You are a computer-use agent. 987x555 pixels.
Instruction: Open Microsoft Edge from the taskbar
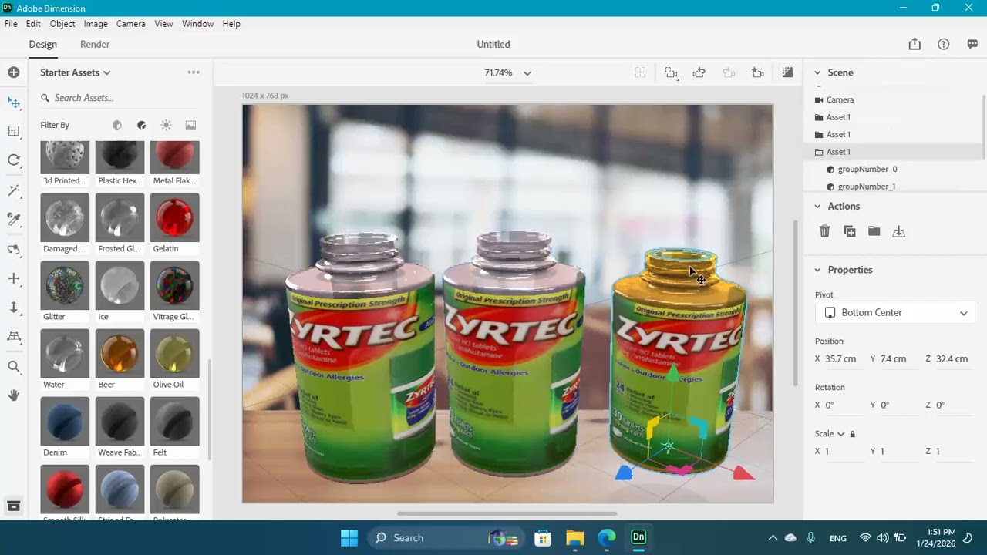tap(607, 538)
